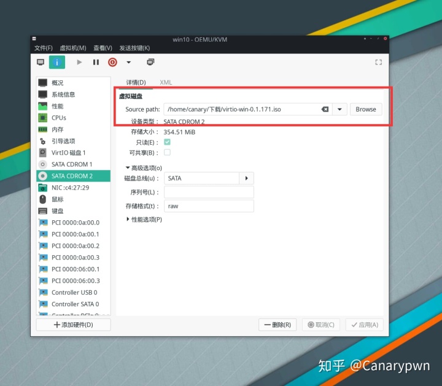Image resolution: width=442 pixels, height=386 pixels.
Task: Click 删除(R) remove button
Action: click(277, 325)
